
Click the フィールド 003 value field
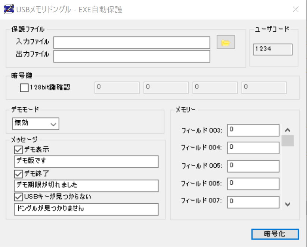(253, 130)
